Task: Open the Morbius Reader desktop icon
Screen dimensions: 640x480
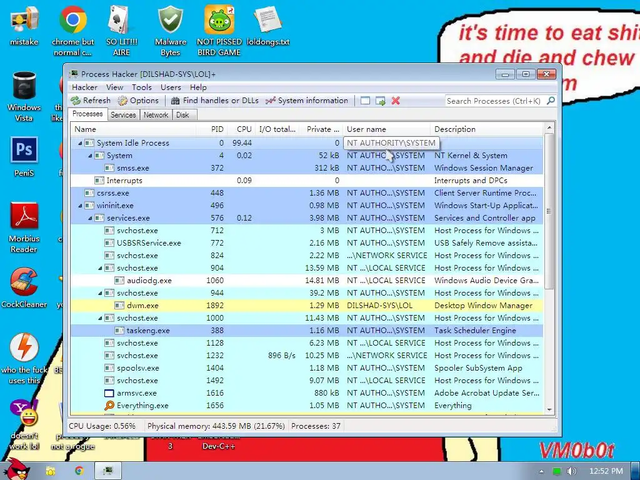Action: tap(24, 227)
